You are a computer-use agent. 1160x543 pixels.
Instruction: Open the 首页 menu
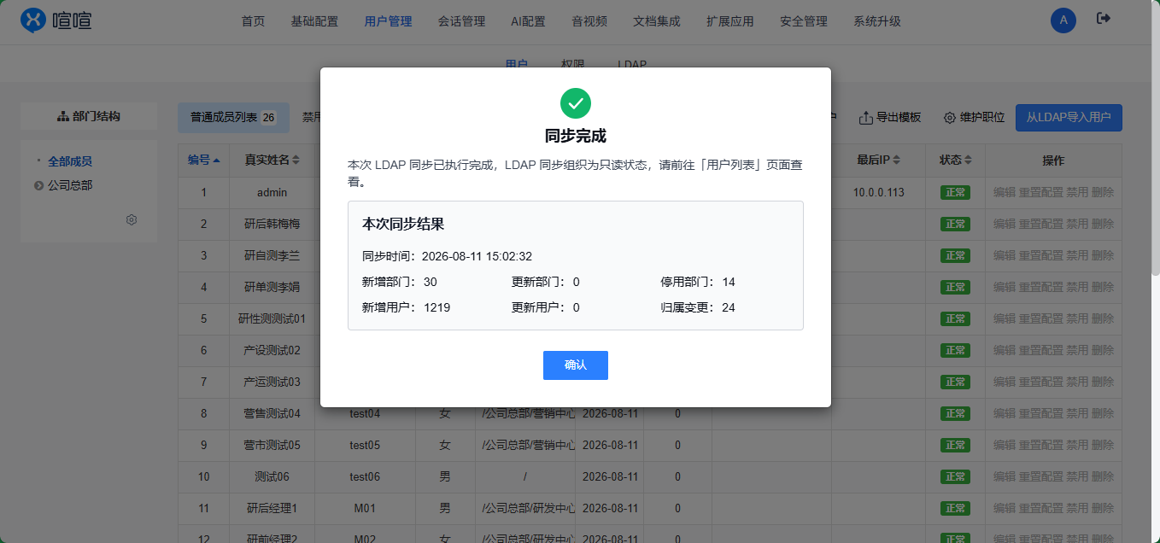coord(253,22)
